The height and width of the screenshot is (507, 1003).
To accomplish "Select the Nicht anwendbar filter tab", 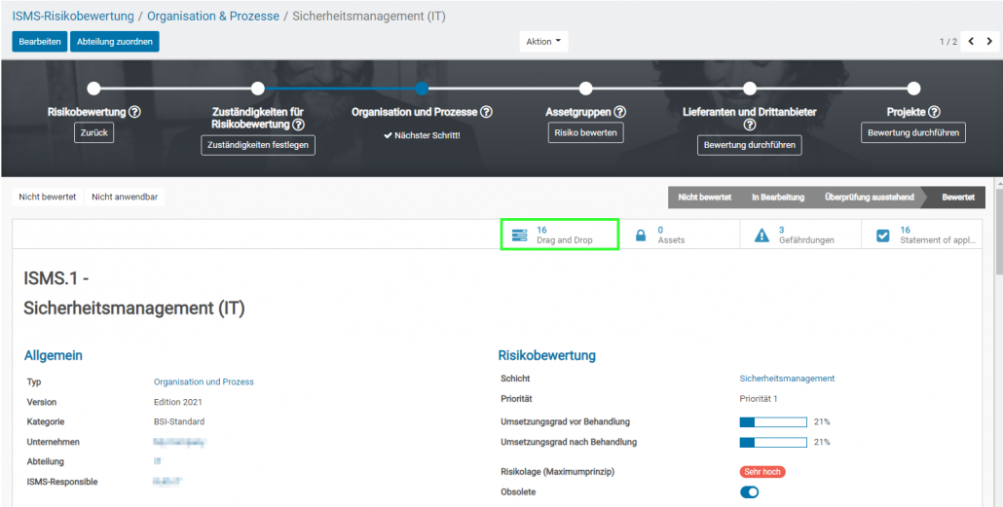I will [x=125, y=197].
